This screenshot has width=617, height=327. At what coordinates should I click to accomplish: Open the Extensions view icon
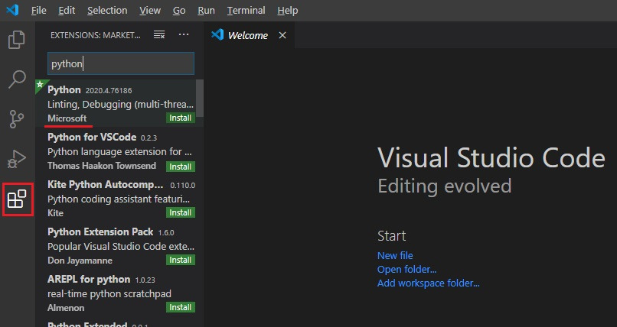tap(17, 199)
